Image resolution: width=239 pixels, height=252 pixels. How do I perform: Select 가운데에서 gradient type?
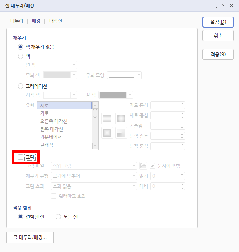coord(64,137)
